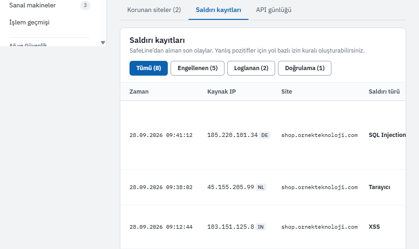Click SQL Injection attack type
Screen dimensions: 419x249
click(387, 135)
